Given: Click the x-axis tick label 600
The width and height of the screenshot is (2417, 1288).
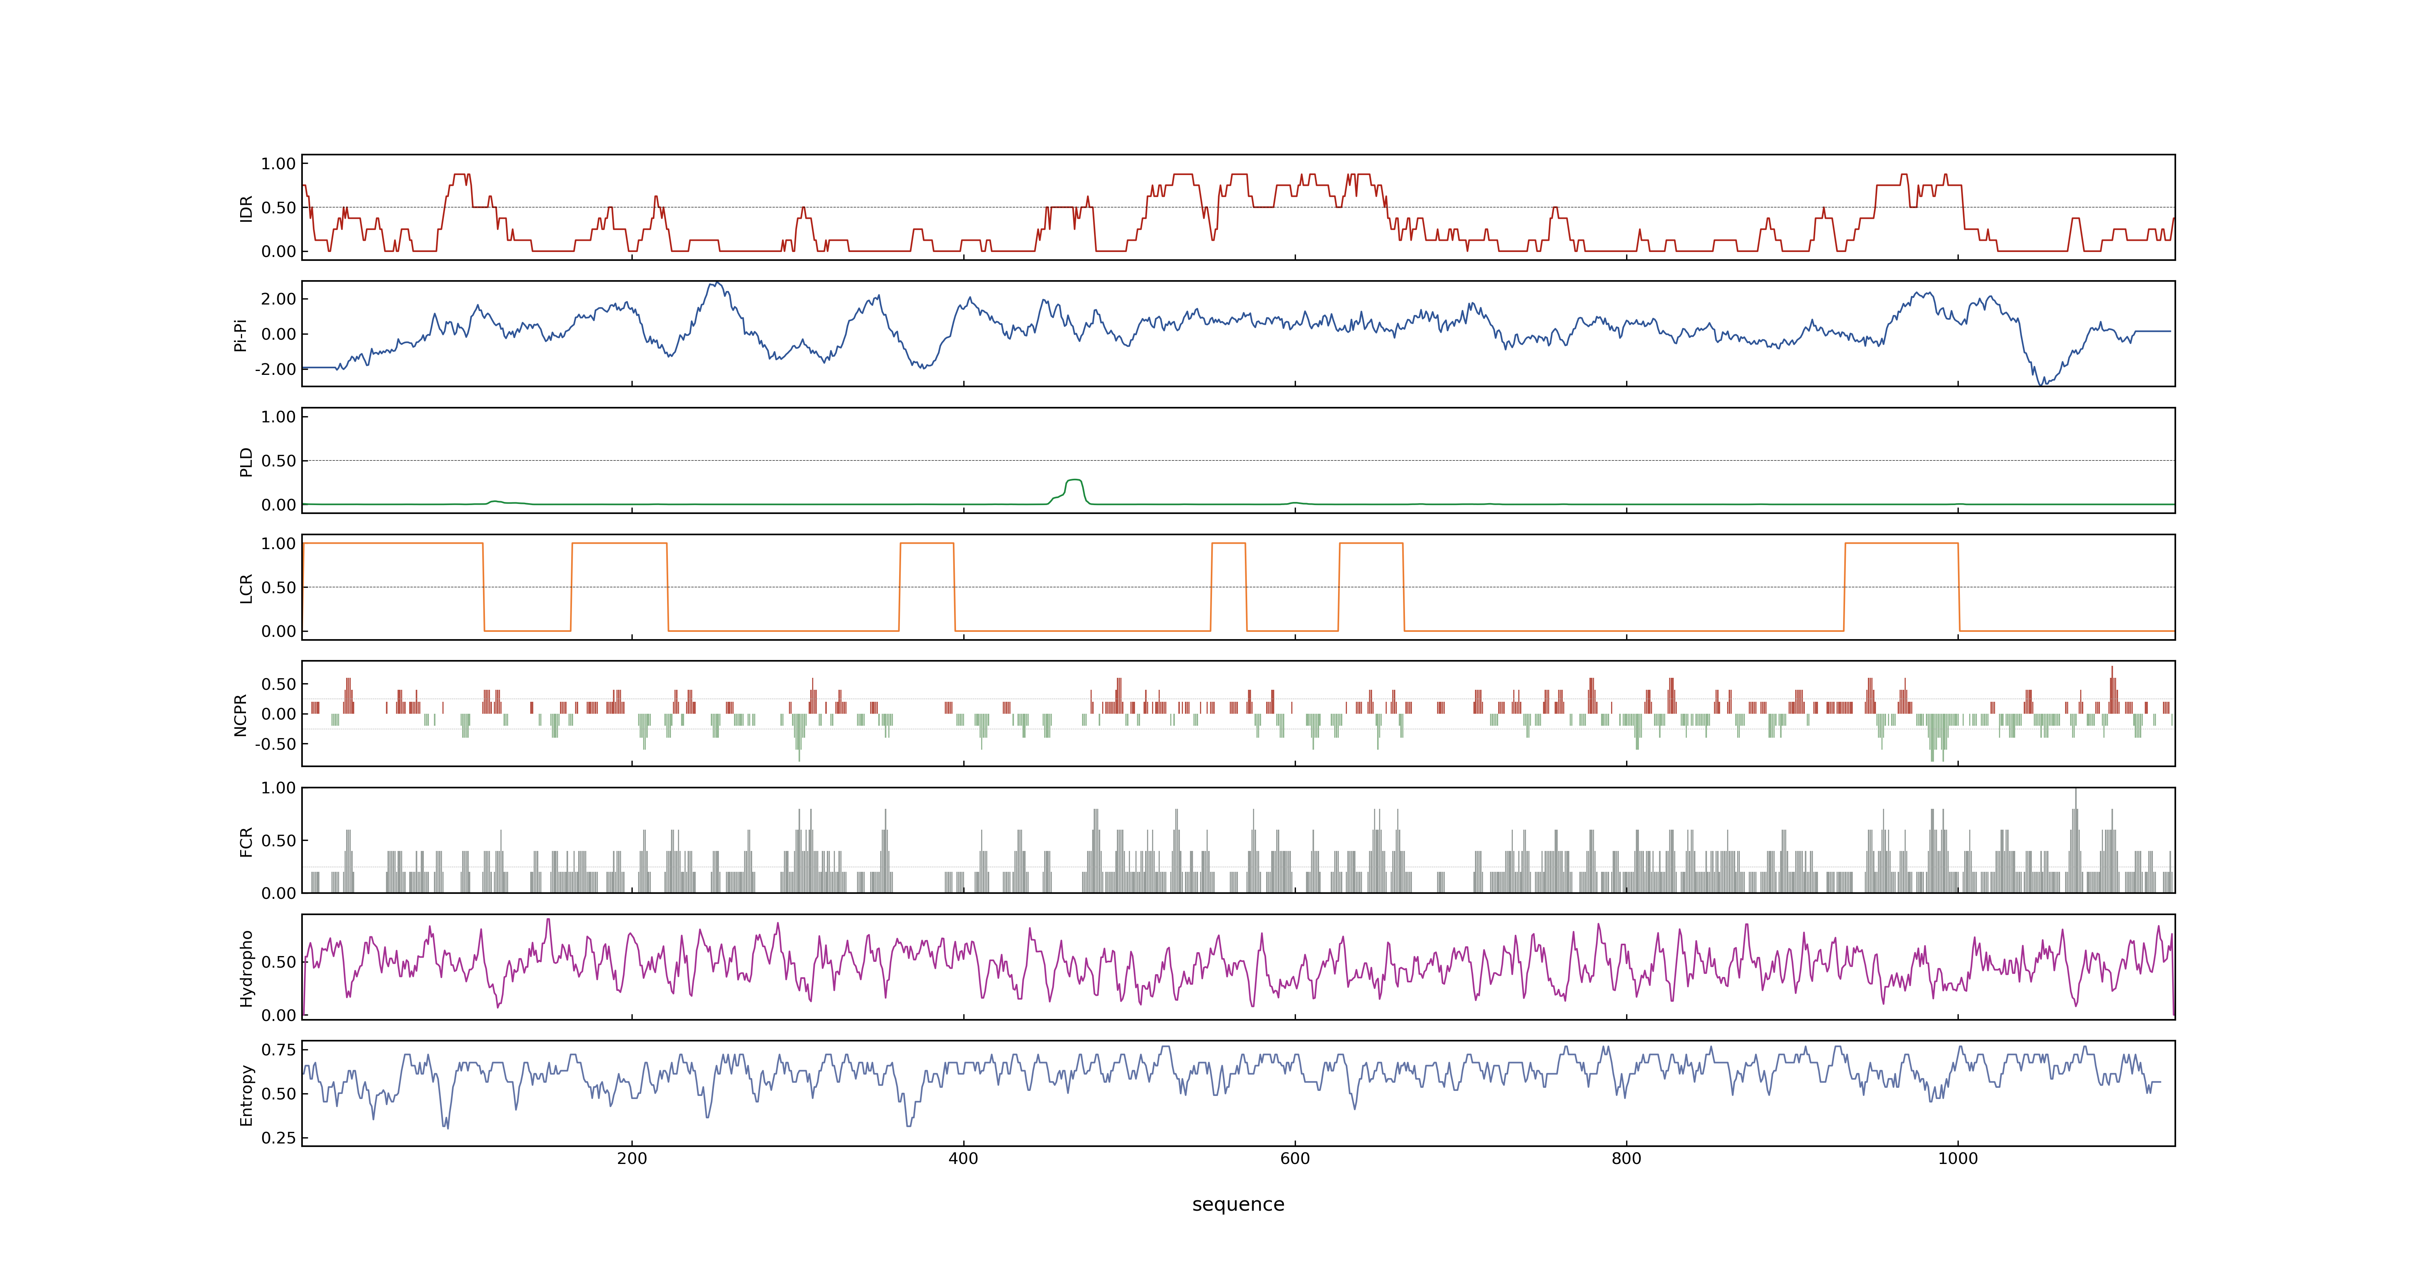Looking at the screenshot, I should (x=1295, y=1159).
